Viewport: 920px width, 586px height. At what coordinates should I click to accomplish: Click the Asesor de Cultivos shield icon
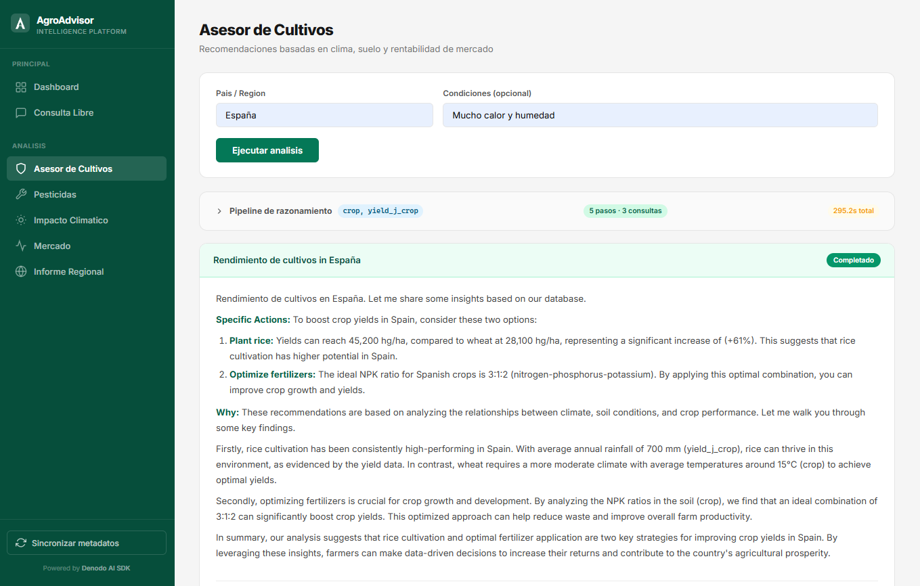tap(21, 169)
